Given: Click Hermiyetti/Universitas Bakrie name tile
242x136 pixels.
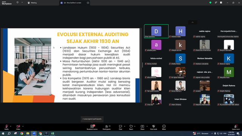Looking at the screenshot, I should (229, 31).
